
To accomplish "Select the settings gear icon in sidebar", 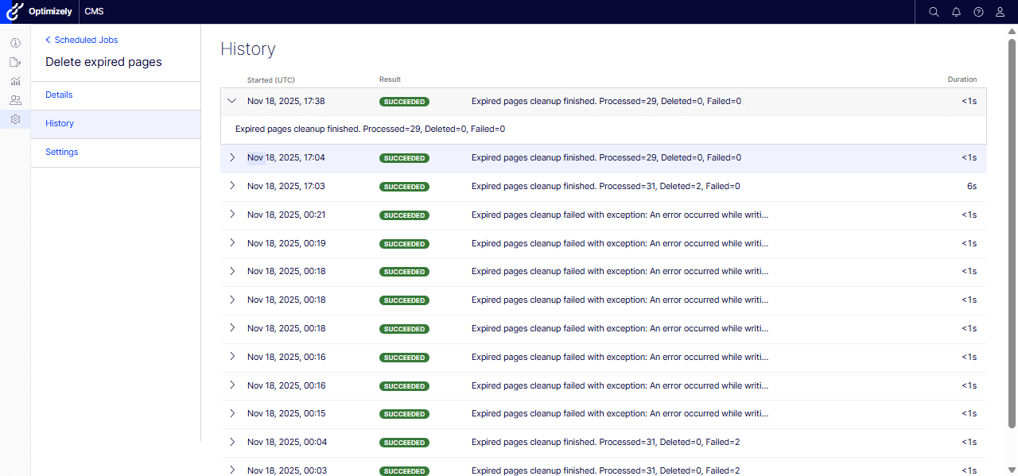I will (14, 119).
